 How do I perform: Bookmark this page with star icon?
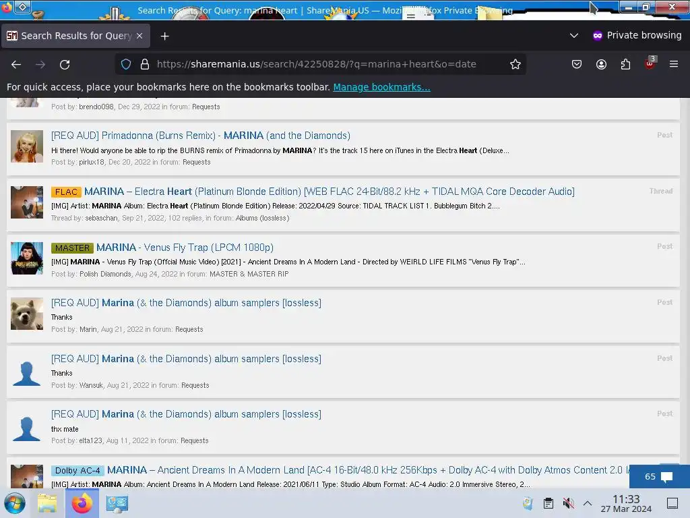pyautogui.click(x=515, y=64)
